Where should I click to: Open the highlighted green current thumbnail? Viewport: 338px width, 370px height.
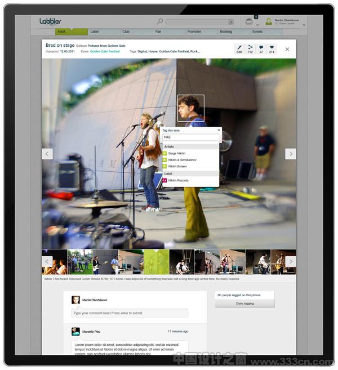(156, 262)
